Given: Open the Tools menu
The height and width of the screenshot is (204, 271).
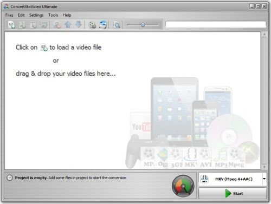Looking at the screenshot, I should 53,15.
